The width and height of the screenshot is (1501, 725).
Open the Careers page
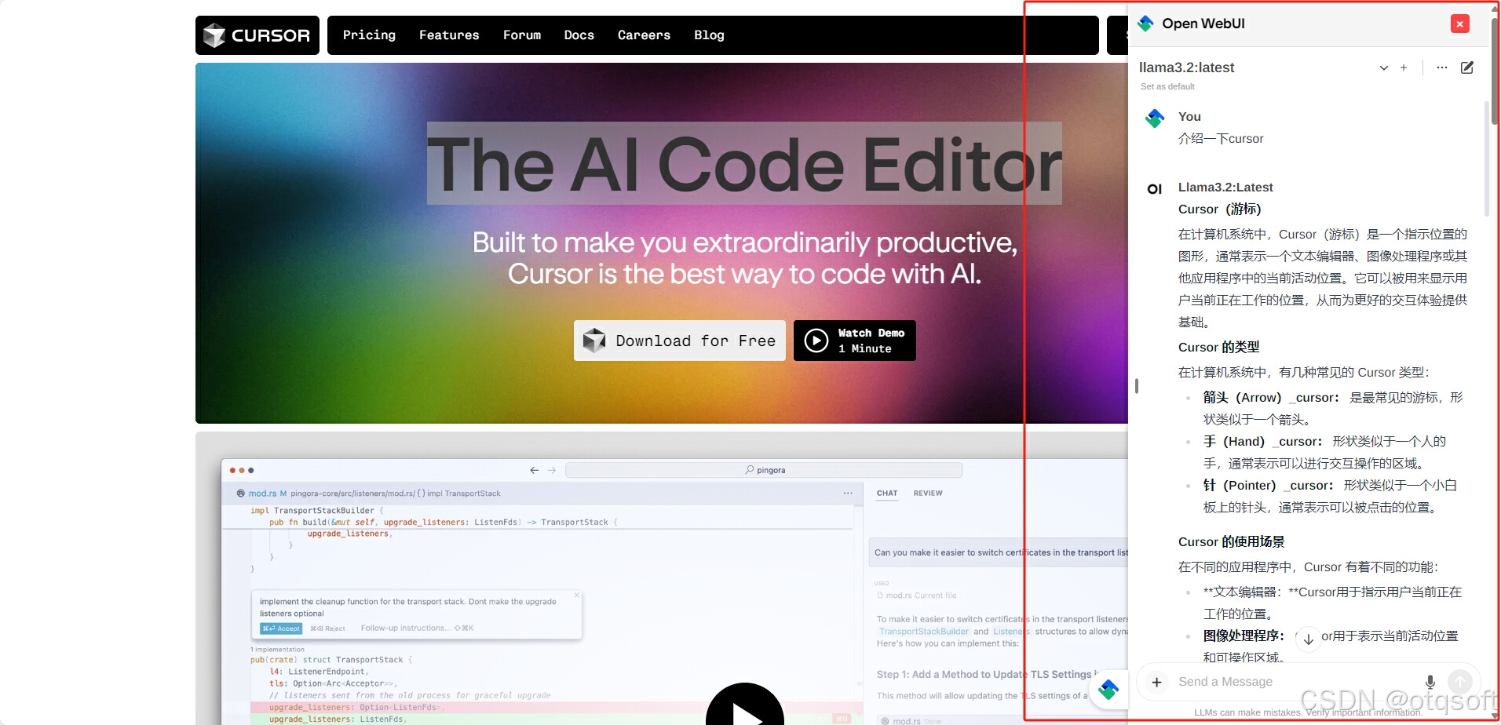644,35
